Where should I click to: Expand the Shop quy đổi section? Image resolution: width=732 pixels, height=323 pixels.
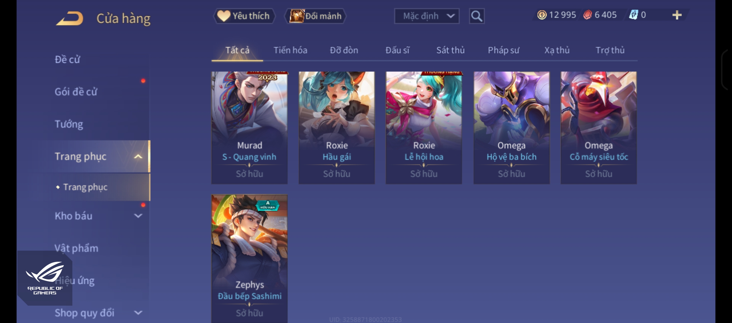tap(138, 313)
